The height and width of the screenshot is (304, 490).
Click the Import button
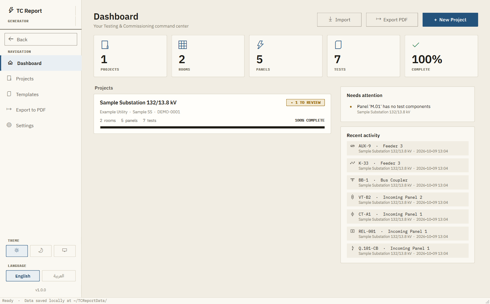(339, 20)
